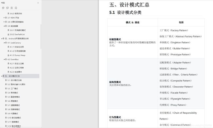Collapse the Android open-source chapter four node
The width and height of the screenshot is (213, 128).
pos(2,39)
